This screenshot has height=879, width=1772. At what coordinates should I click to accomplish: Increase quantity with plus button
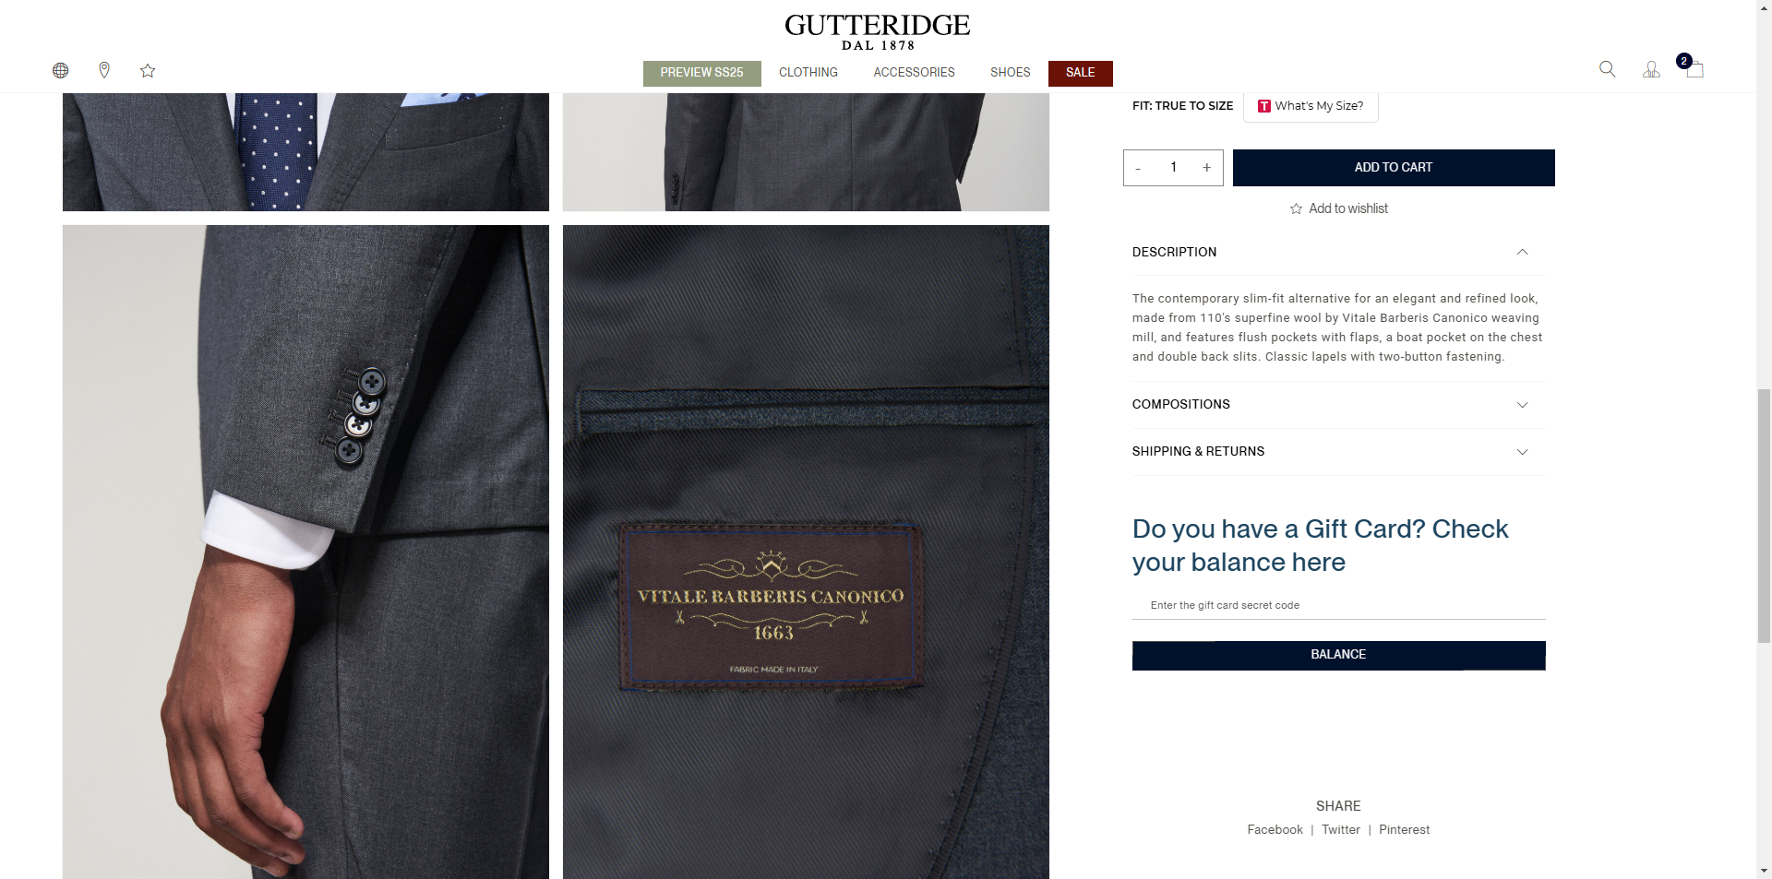1206,168
